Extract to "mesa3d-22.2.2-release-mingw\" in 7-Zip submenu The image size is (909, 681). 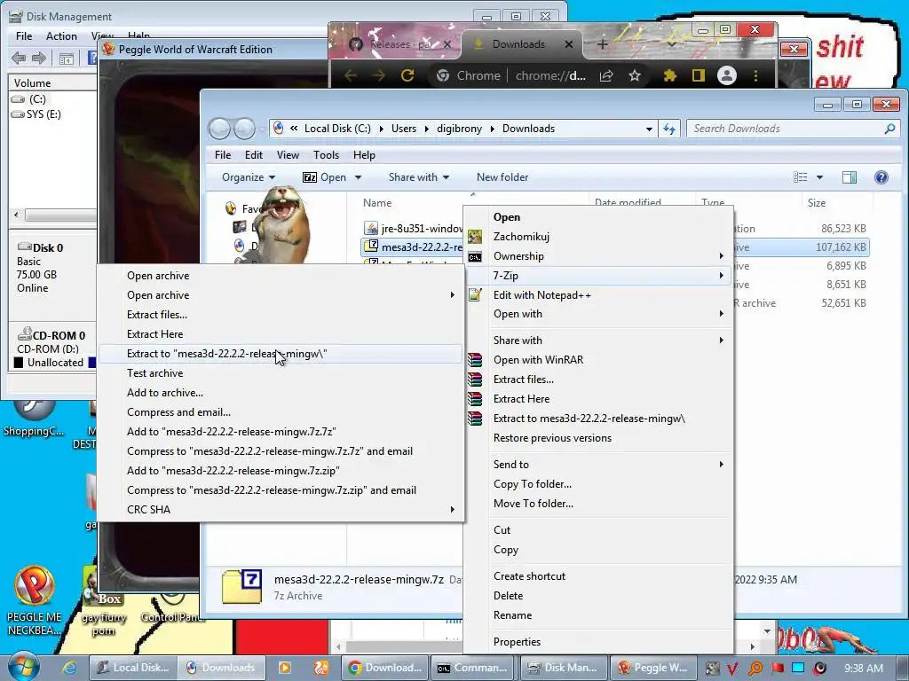point(281,354)
